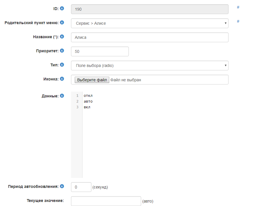Click the Период автообновления seconds field
257x206 pixels.
click(x=81, y=187)
